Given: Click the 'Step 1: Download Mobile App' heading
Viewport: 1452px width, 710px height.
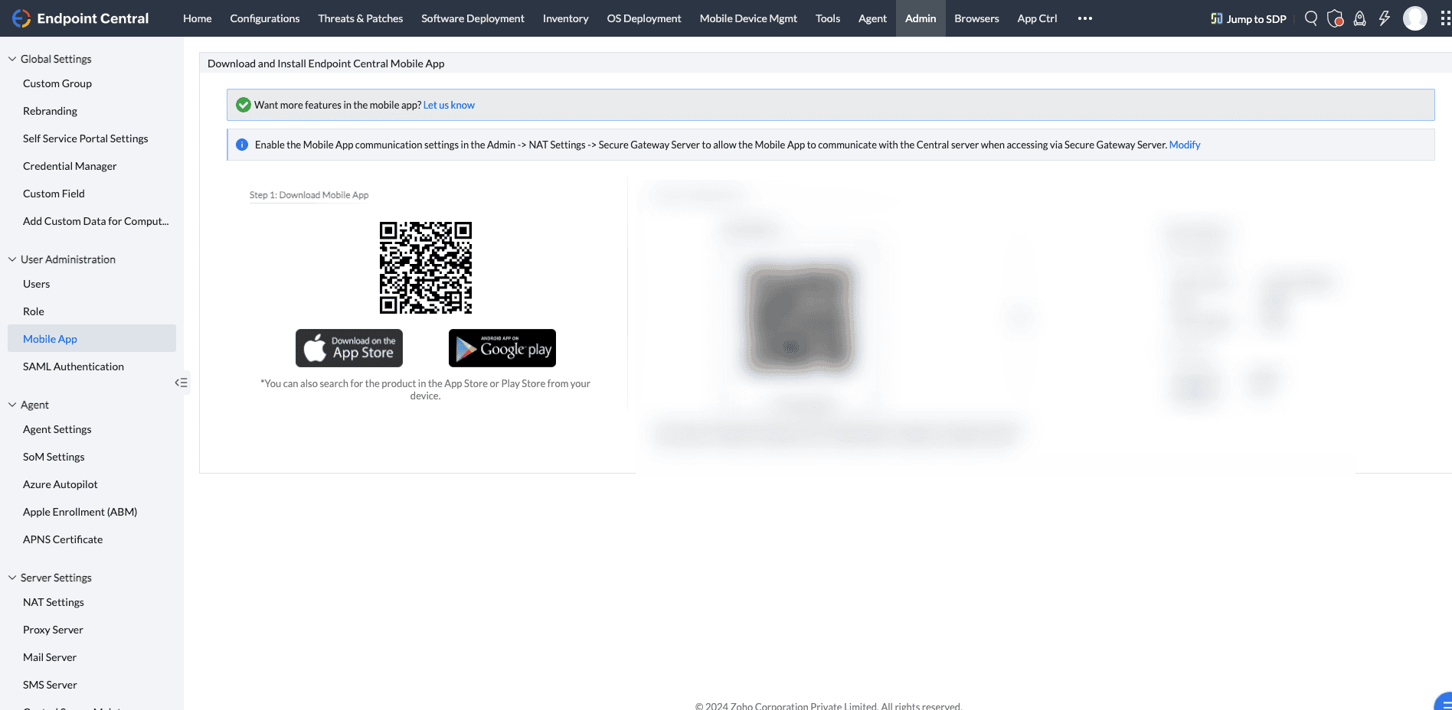Looking at the screenshot, I should point(309,195).
